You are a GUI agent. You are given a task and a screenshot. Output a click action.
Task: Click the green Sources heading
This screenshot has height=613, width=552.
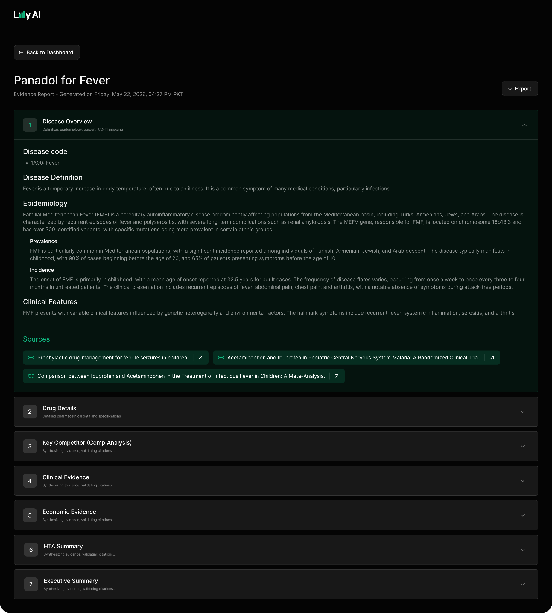click(x=37, y=339)
